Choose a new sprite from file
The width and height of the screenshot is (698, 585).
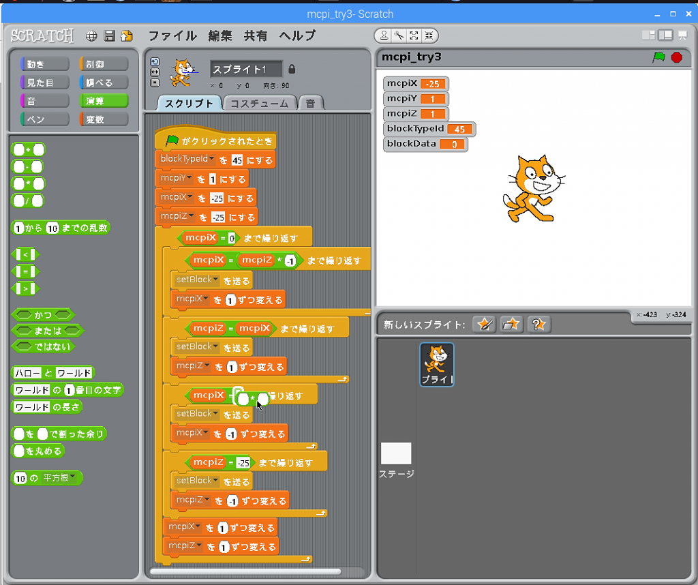[x=511, y=324]
